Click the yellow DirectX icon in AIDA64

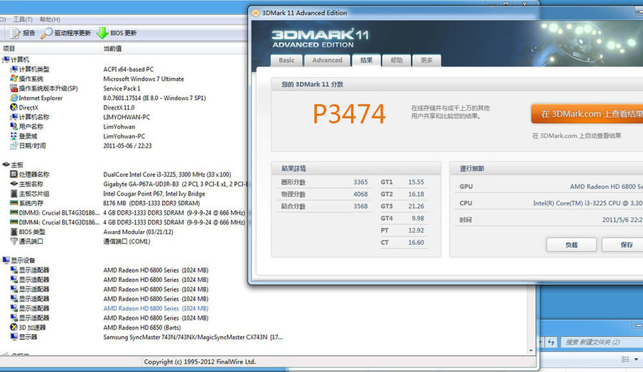(x=14, y=107)
